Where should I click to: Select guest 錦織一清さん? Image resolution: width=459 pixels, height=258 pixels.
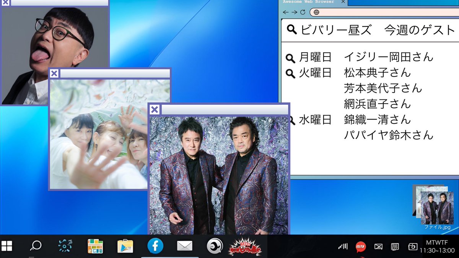point(377,120)
